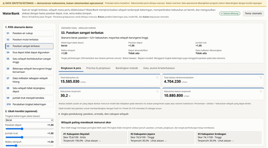
Task: Adjust the Jumlah truk slider
Action: tap(29, 137)
